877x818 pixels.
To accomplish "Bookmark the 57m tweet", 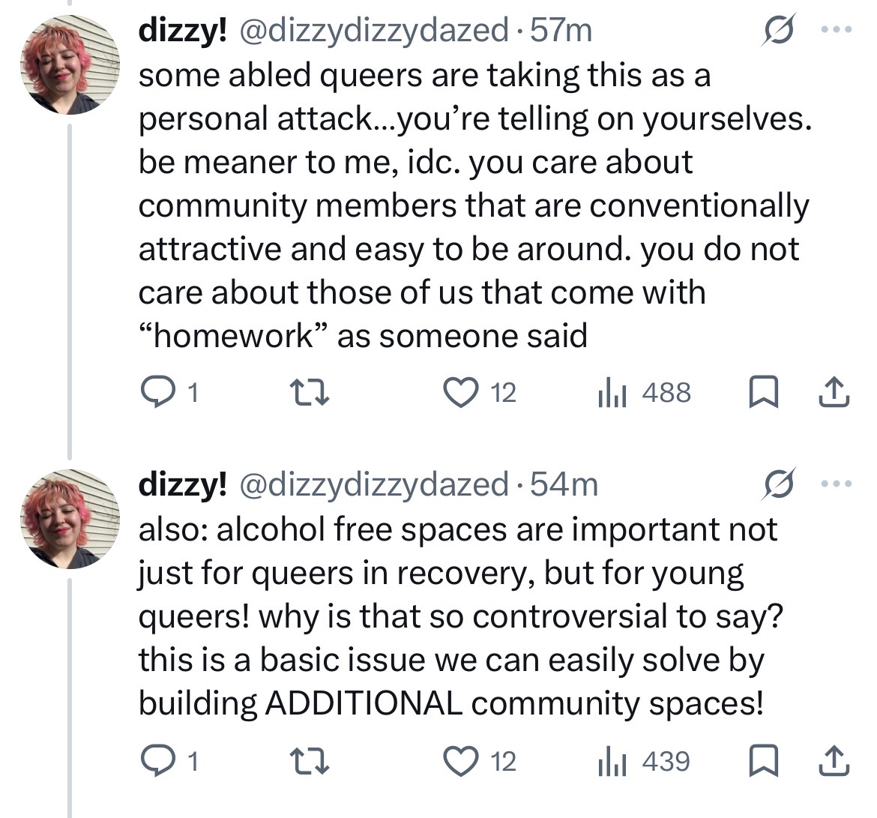I will [x=764, y=393].
